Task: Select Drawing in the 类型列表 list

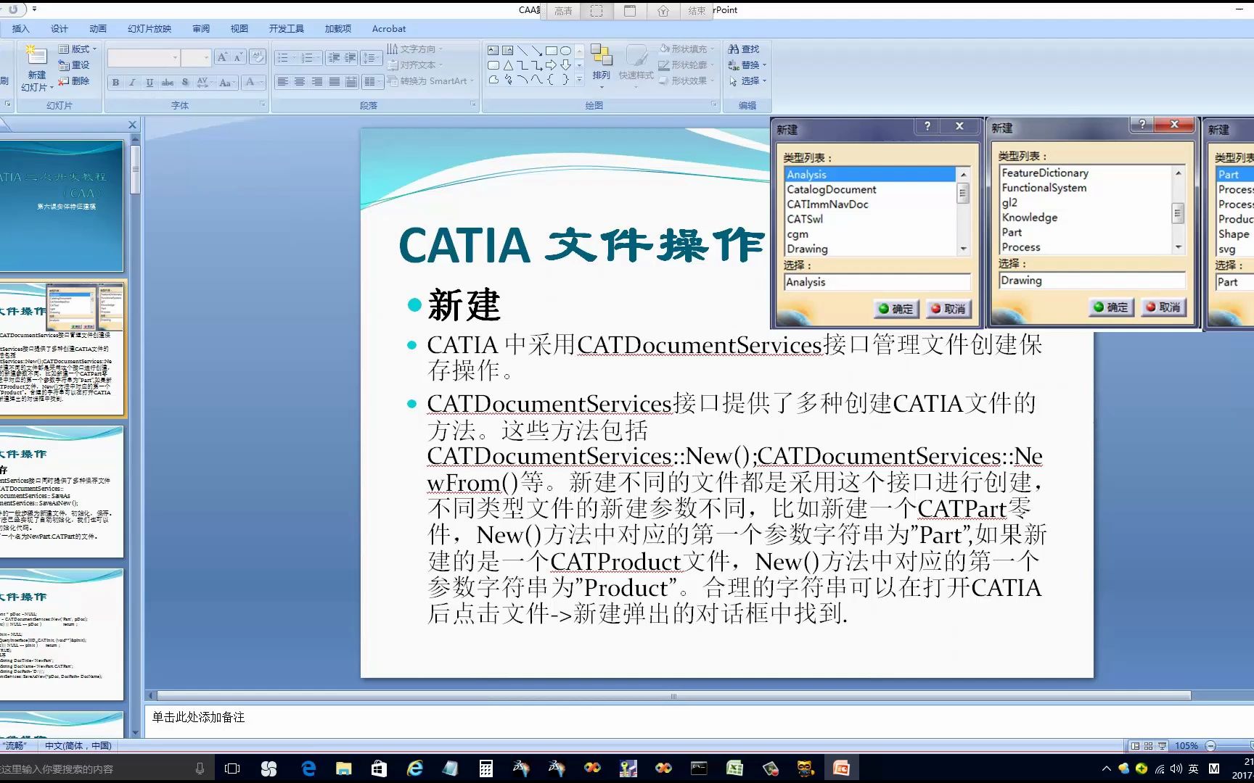Action: pyautogui.click(x=806, y=249)
